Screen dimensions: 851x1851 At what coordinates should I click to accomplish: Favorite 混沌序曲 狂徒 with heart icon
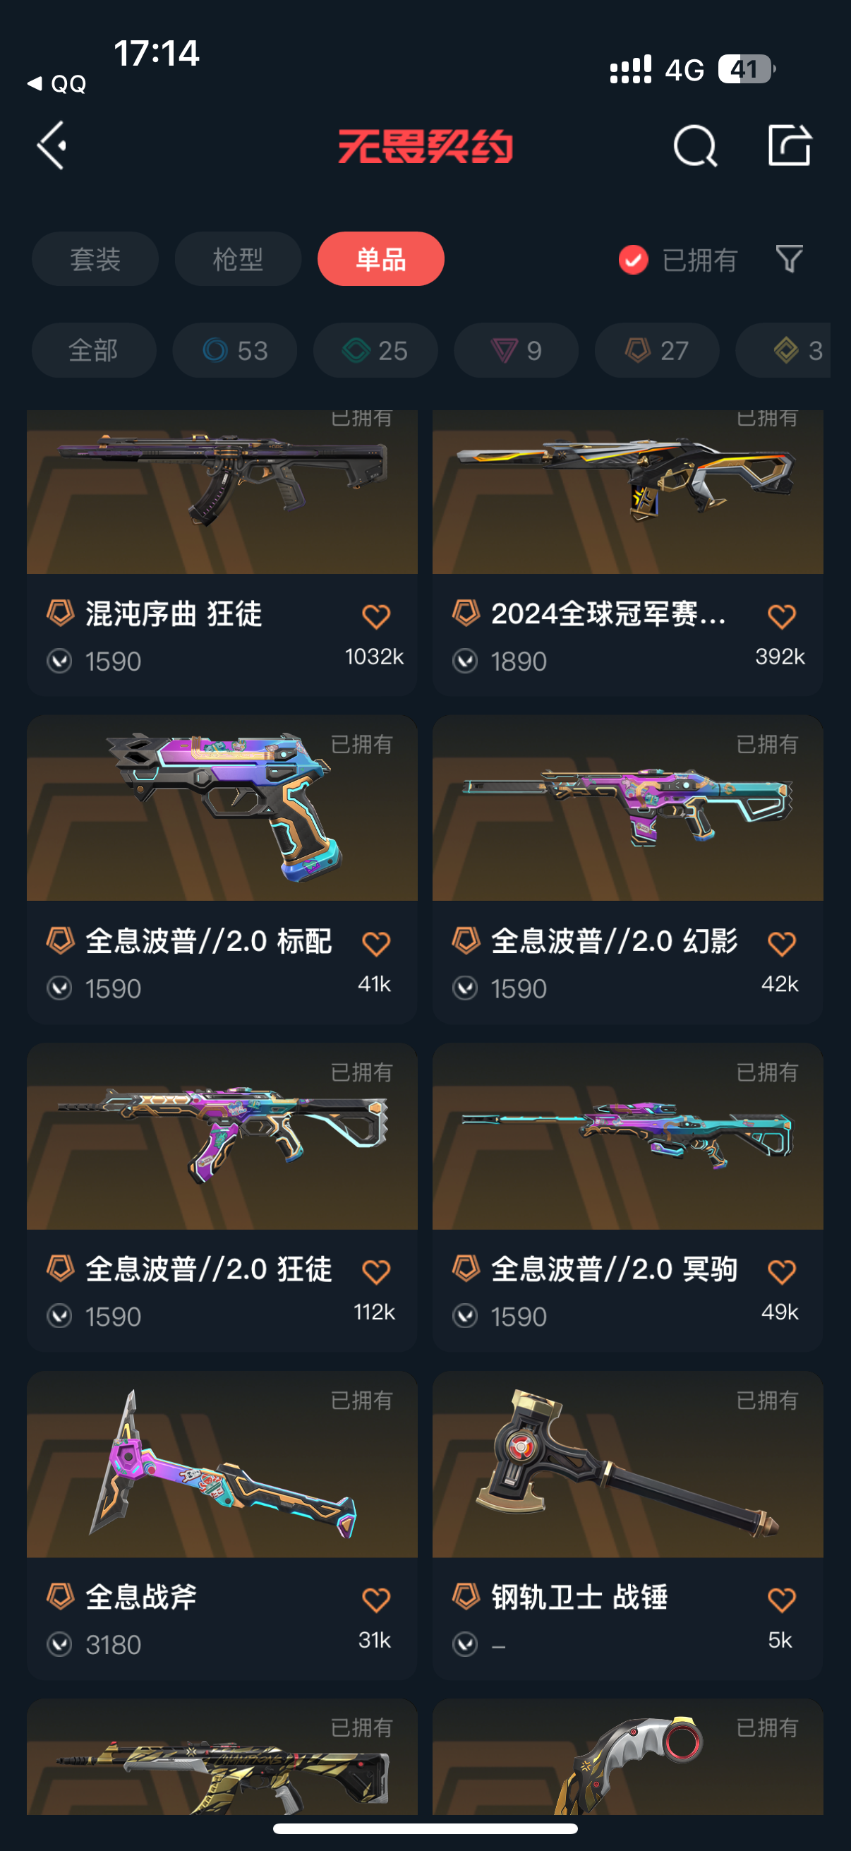click(x=375, y=616)
